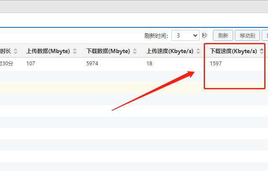
Task: Select the upload speed cell showing 18
Action: [x=149, y=64]
